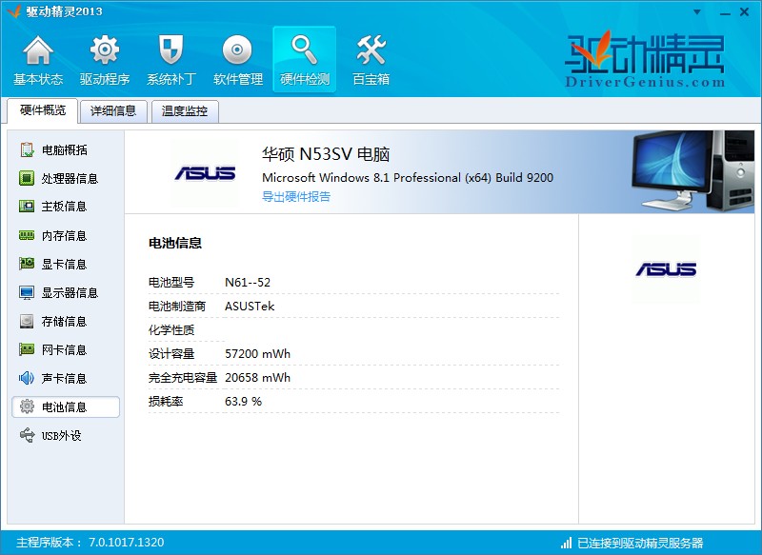Viewport: 762px width, 555px height.
Task: Click the 华硕 N53SV 电脑 title
Action: [x=326, y=154]
